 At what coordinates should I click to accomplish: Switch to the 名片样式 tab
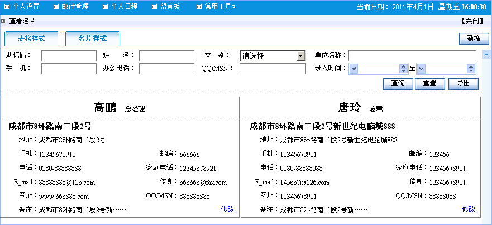(93, 39)
